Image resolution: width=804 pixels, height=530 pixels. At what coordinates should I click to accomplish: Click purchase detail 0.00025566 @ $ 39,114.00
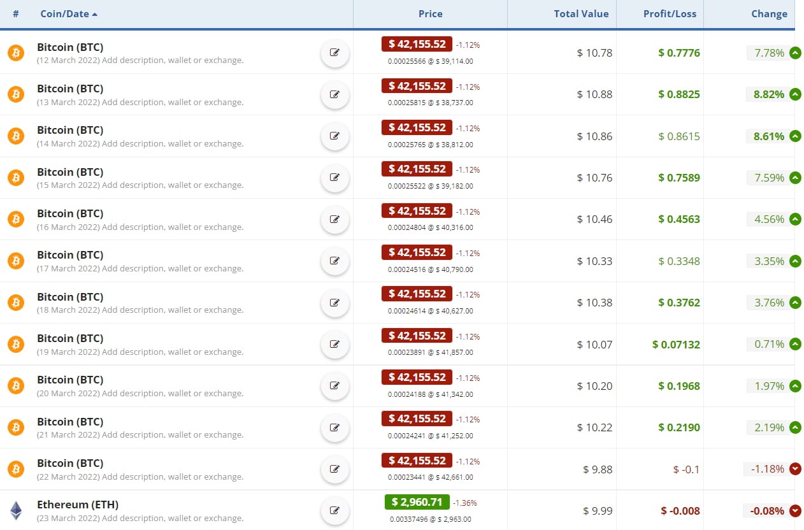pos(431,61)
